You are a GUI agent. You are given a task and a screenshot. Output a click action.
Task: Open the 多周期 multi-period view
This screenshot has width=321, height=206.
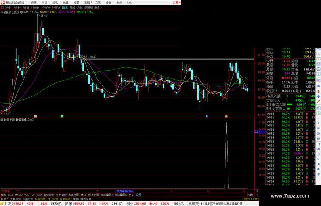click(x=88, y=8)
